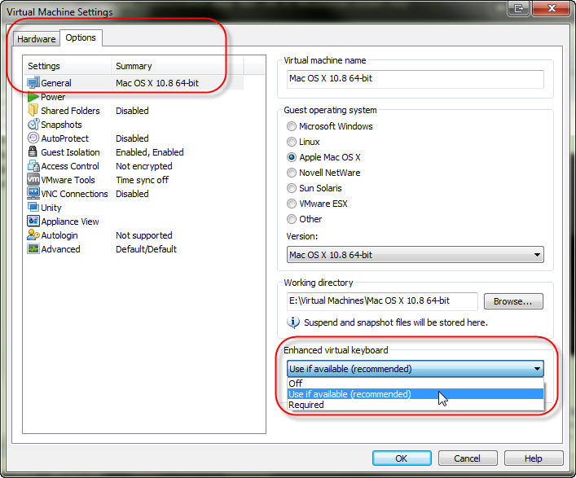This screenshot has height=478, width=576.
Task: Click the OK button
Action: click(402, 458)
